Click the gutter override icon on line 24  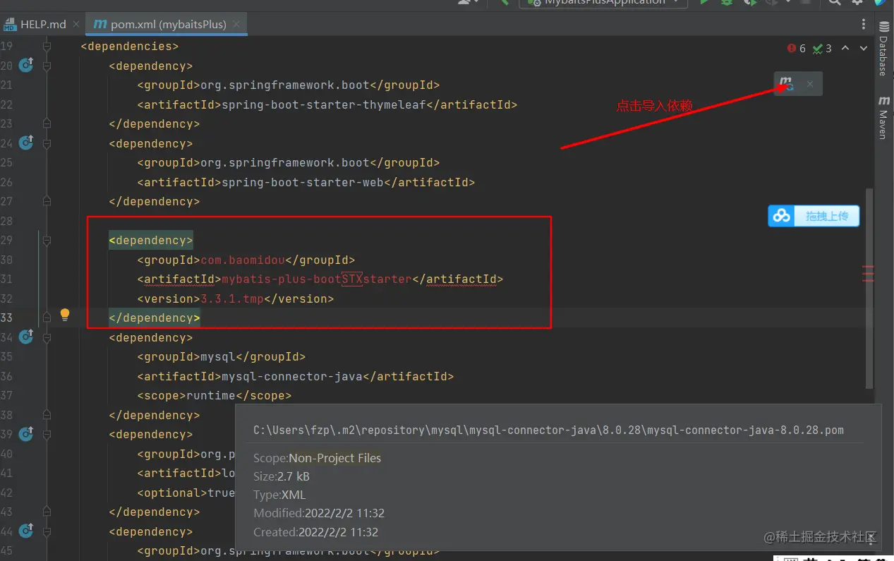[26, 143]
